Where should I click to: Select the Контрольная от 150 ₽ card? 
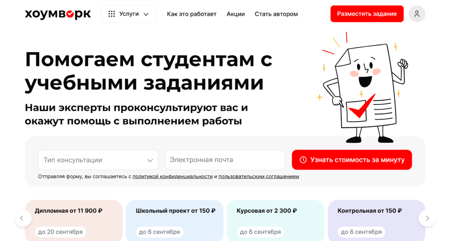[x=377, y=221]
